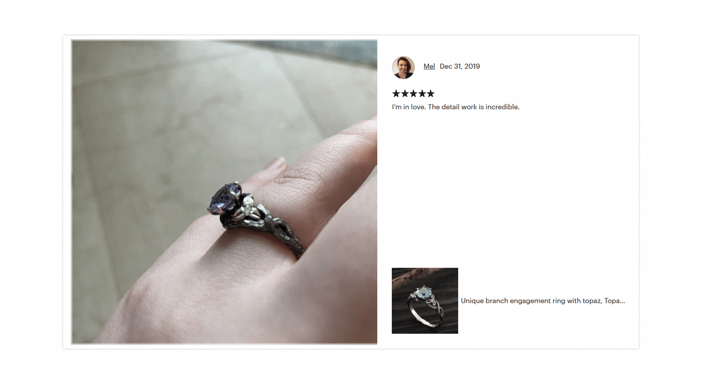This screenshot has width=702, height=384.
Task: Click the Mel username link
Action: coord(429,67)
